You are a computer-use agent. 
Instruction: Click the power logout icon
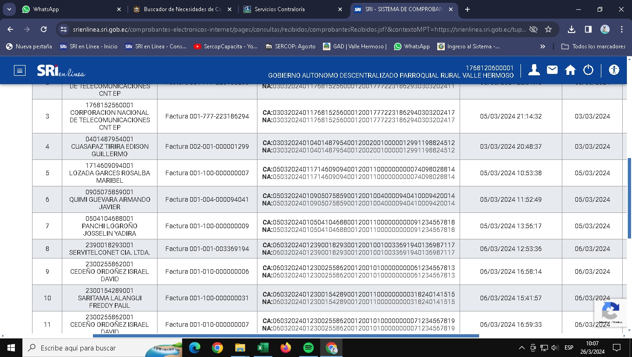point(588,70)
